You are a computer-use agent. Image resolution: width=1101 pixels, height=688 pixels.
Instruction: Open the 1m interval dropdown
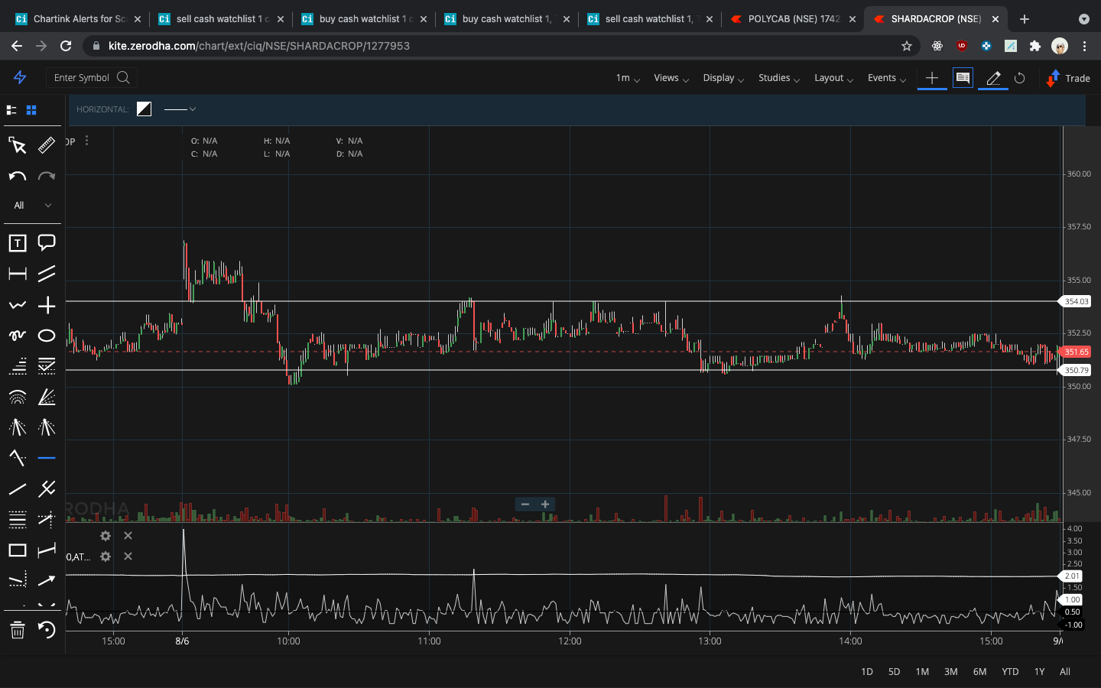tap(627, 78)
